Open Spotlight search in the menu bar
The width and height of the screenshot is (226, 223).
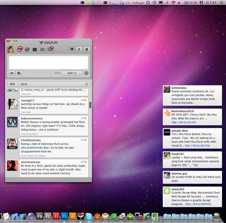(222, 3)
